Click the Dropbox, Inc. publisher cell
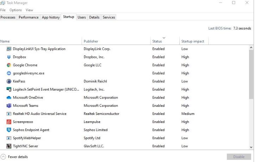The image size is (255, 162). point(94,57)
